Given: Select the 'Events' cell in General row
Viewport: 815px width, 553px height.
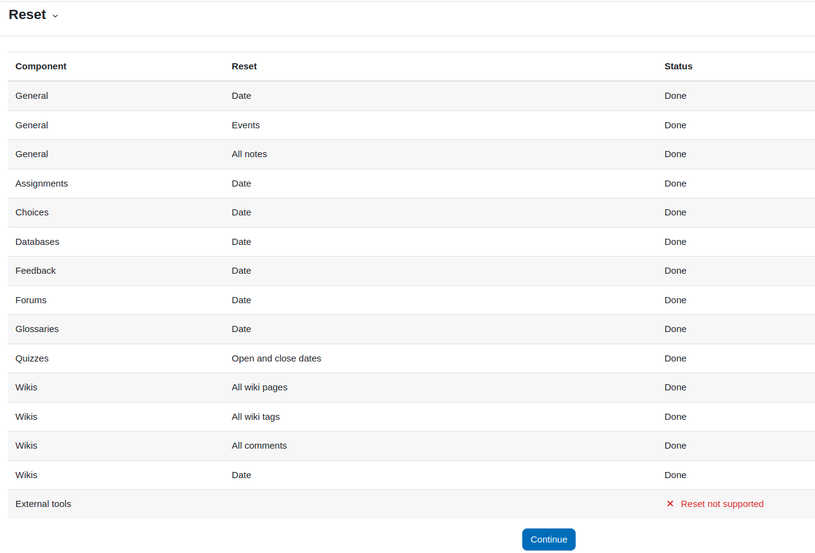Looking at the screenshot, I should tap(245, 125).
